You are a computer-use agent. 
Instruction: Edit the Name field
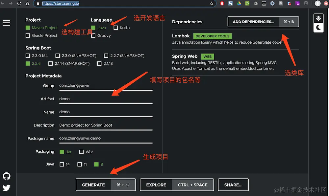pos(106,112)
